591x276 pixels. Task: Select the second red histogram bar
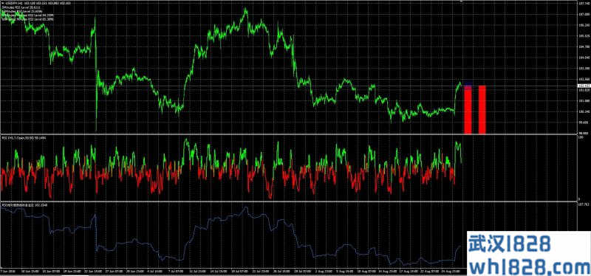tap(482, 109)
